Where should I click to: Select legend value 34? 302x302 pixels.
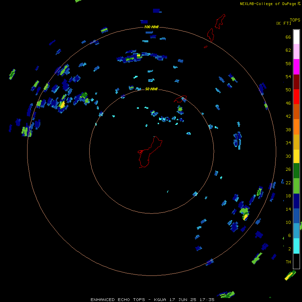[x=288, y=143]
